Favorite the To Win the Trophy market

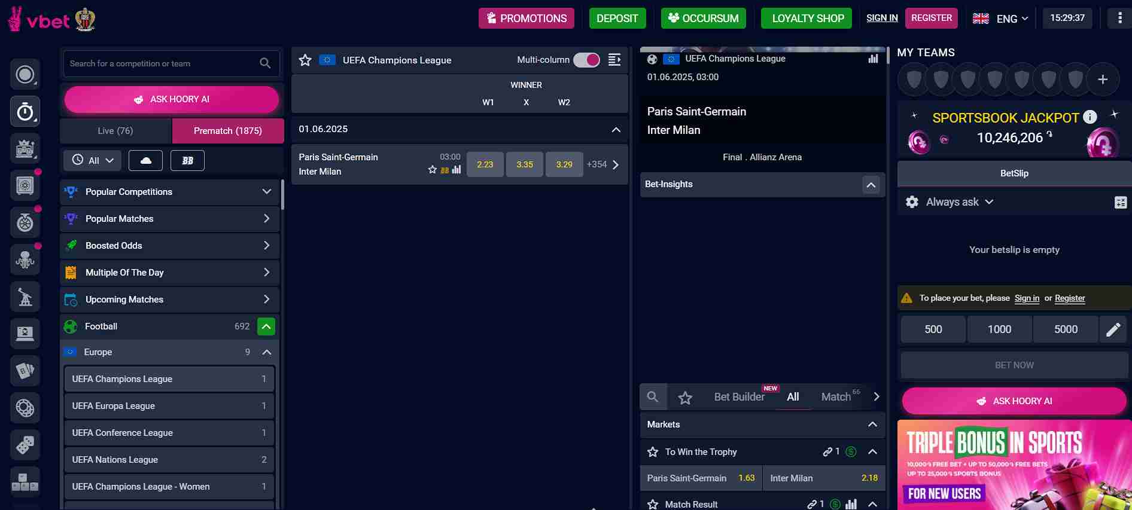653,452
